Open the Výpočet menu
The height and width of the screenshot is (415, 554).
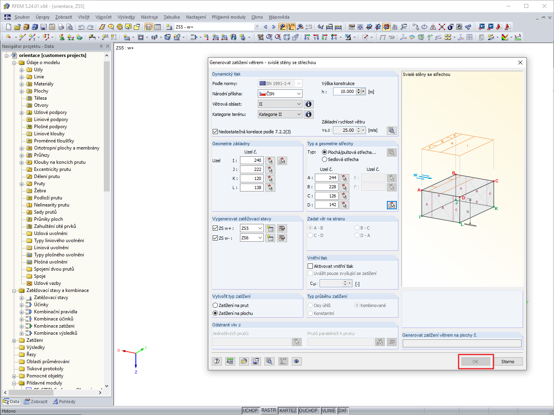coord(103,17)
